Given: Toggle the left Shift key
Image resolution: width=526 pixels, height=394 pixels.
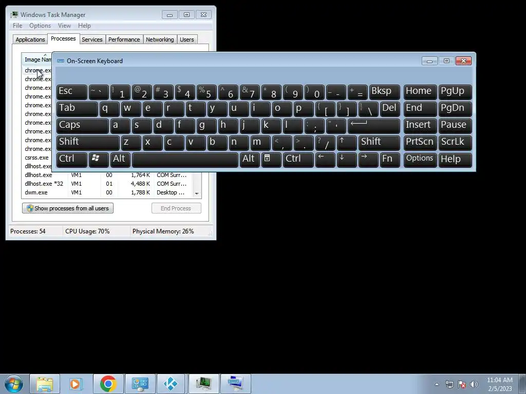Looking at the screenshot, I should tap(88, 143).
